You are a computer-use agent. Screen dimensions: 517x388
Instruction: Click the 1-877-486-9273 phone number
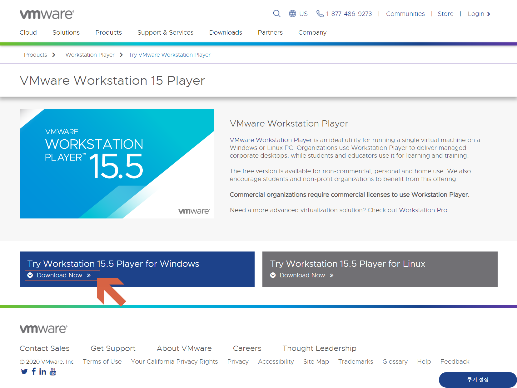point(349,14)
